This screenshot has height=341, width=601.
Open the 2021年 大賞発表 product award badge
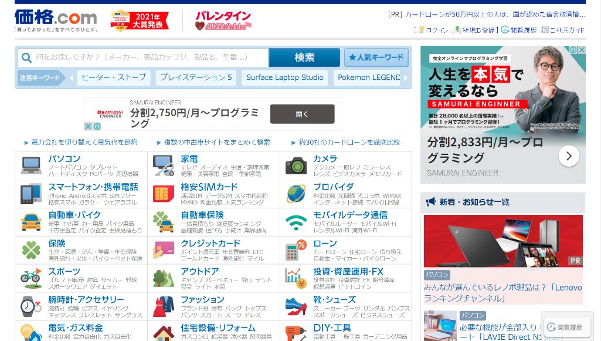click(139, 21)
